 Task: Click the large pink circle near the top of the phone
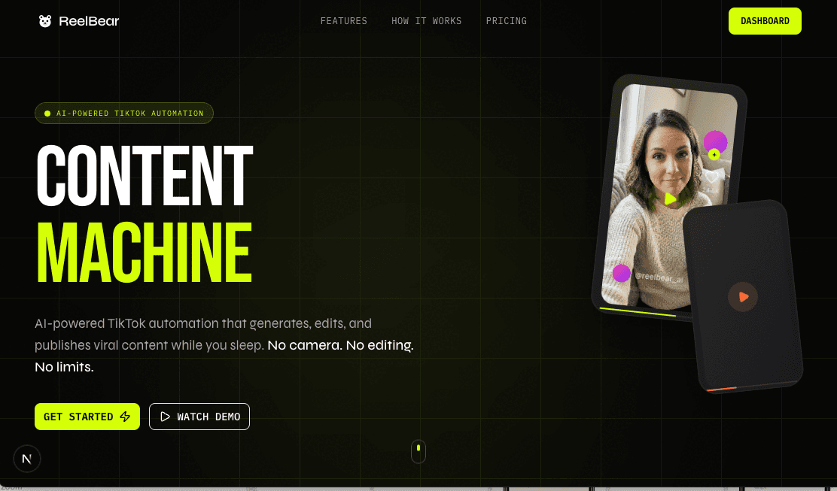pos(715,141)
